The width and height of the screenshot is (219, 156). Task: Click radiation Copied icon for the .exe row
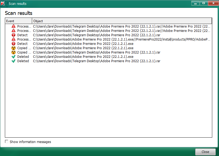(x=14, y=48)
